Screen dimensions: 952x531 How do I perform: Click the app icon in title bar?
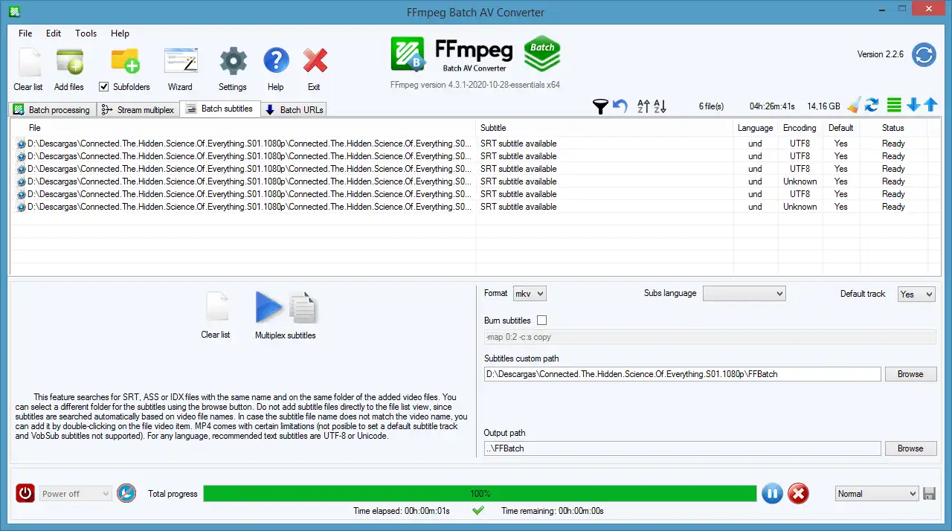click(x=14, y=12)
